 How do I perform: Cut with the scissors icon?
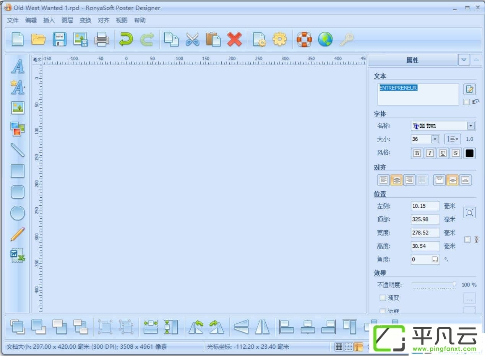(193, 39)
